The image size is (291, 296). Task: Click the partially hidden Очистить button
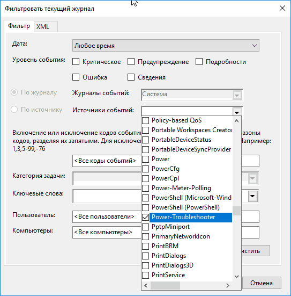click(255, 251)
